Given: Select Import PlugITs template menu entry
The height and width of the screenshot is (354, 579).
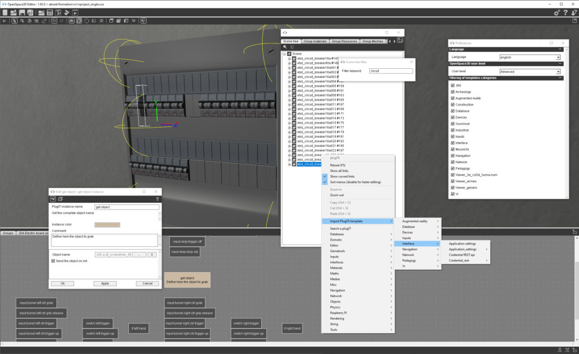Looking at the screenshot, I should pyautogui.click(x=357, y=221).
